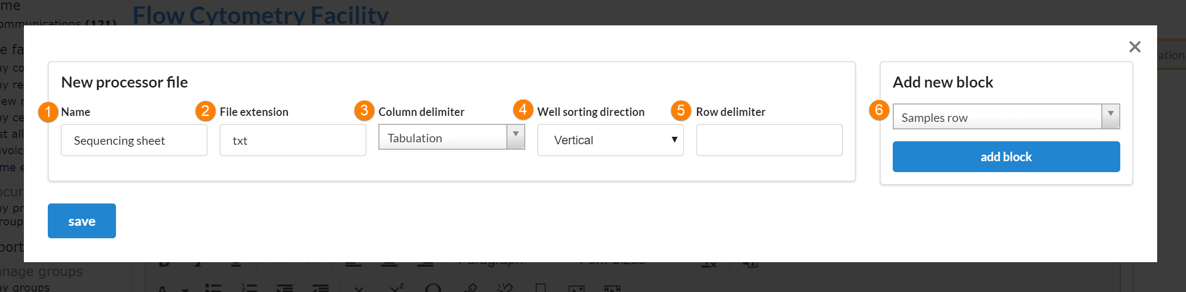This screenshot has height=292, width=1186.
Task: Click the New processor file heading
Action: [x=124, y=82]
